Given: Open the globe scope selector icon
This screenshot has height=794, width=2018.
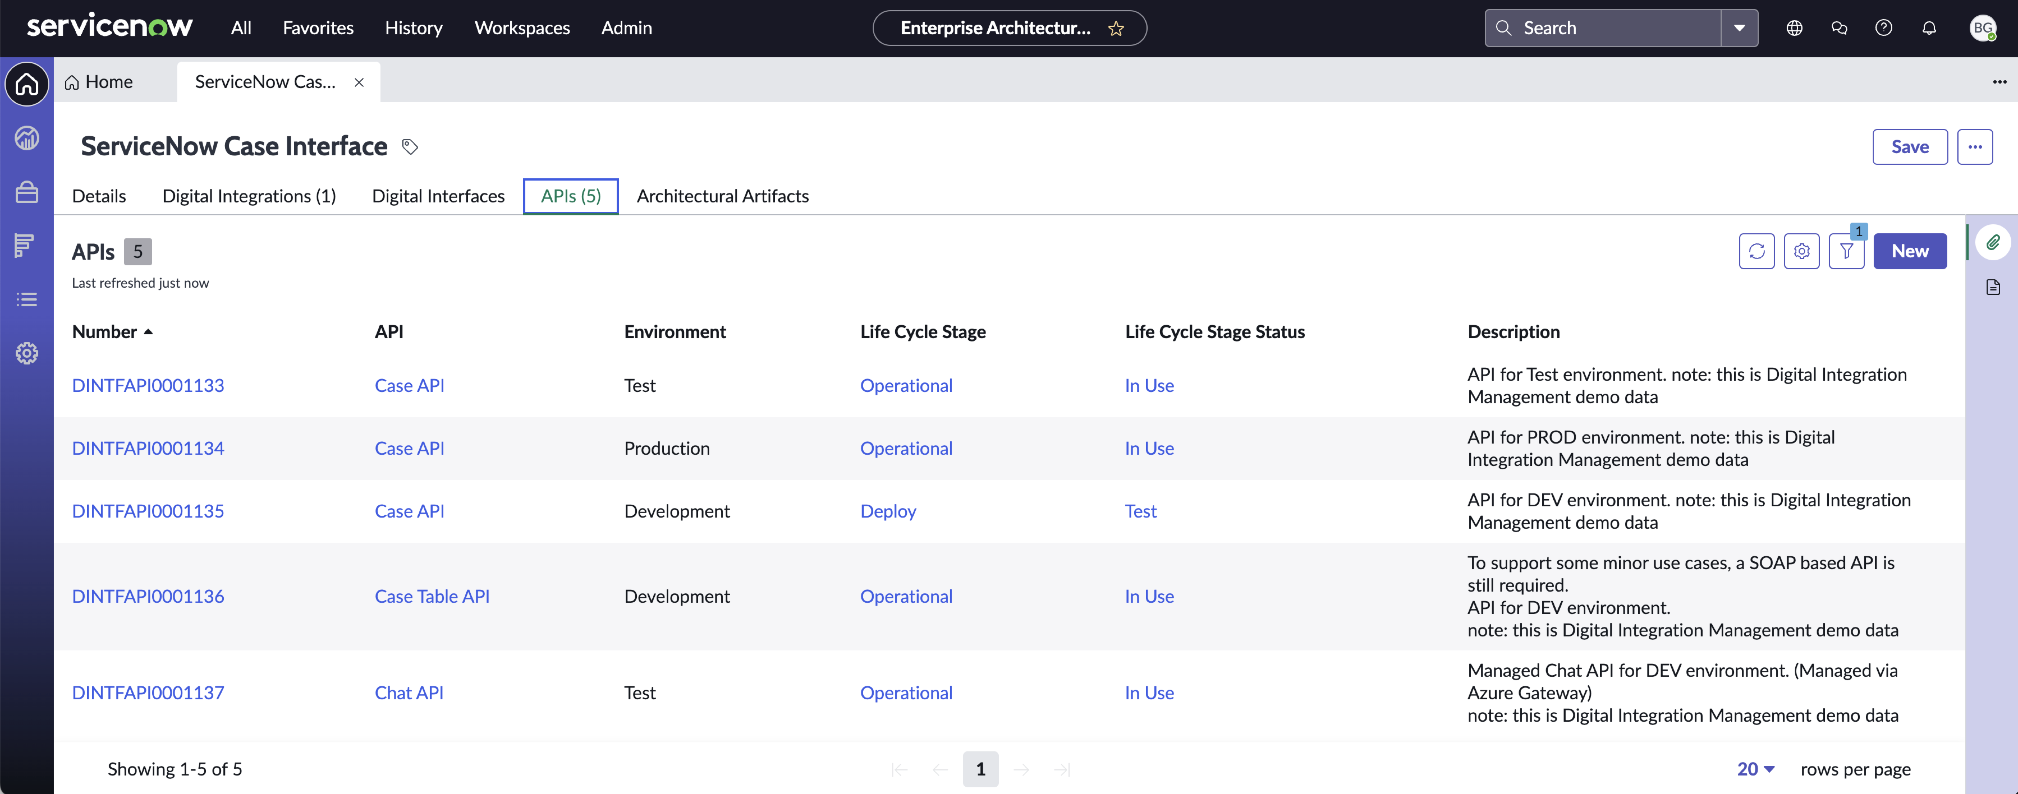Looking at the screenshot, I should [1794, 28].
